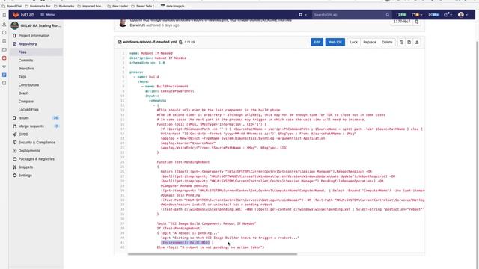Open the issues counter in the header
The width and height of the screenshot is (479, 269).
point(401,15)
